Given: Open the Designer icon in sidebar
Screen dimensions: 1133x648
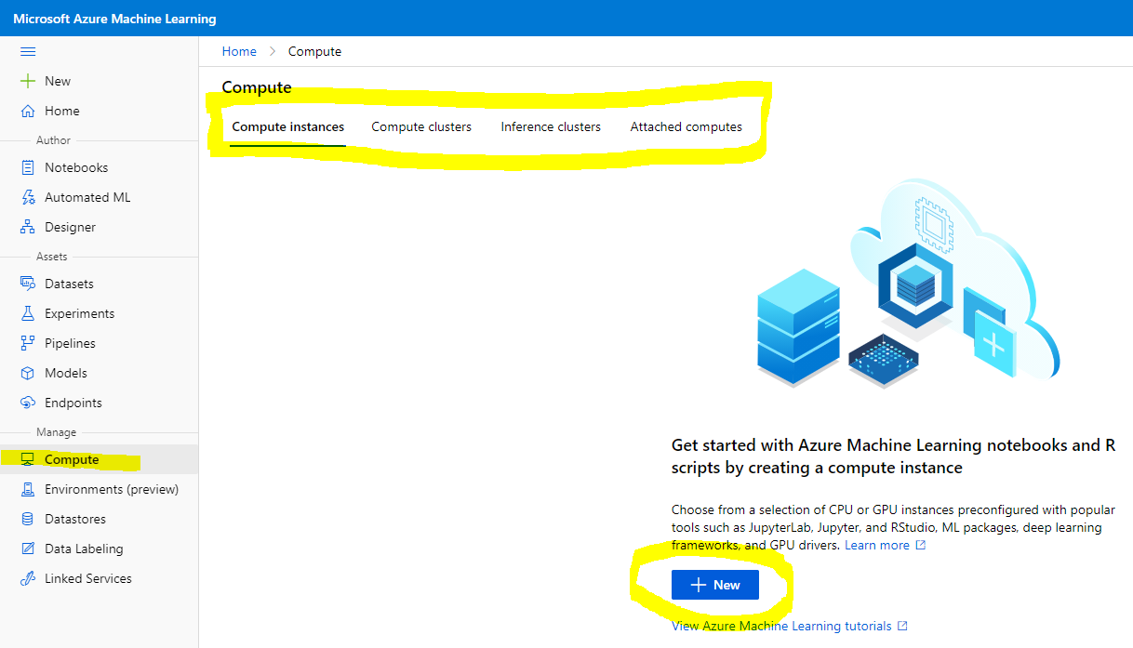Looking at the screenshot, I should coord(28,227).
